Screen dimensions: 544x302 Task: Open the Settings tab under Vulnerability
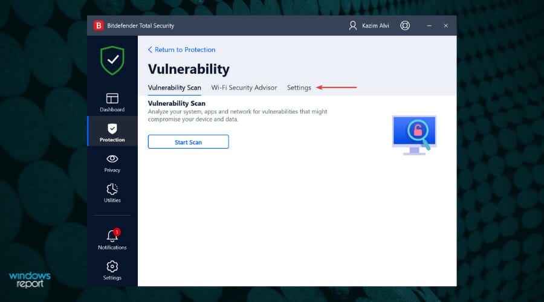(x=299, y=88)
